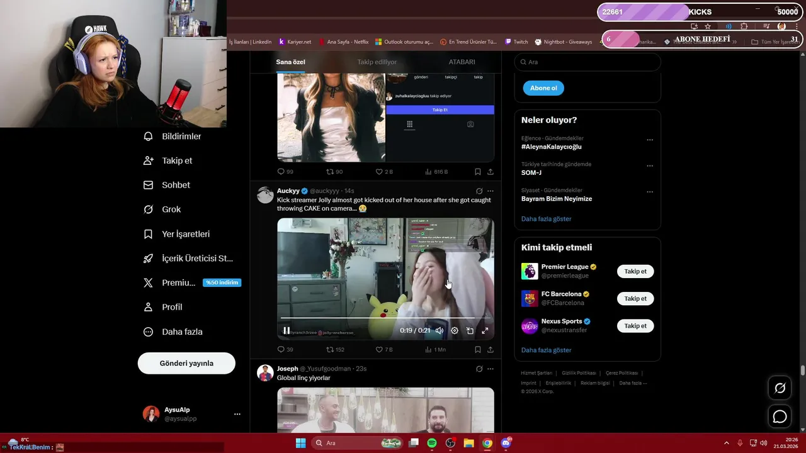Show hidden system tray icons
The height and width of the screenshot is (453, 806).
click(x=726, y=443)
